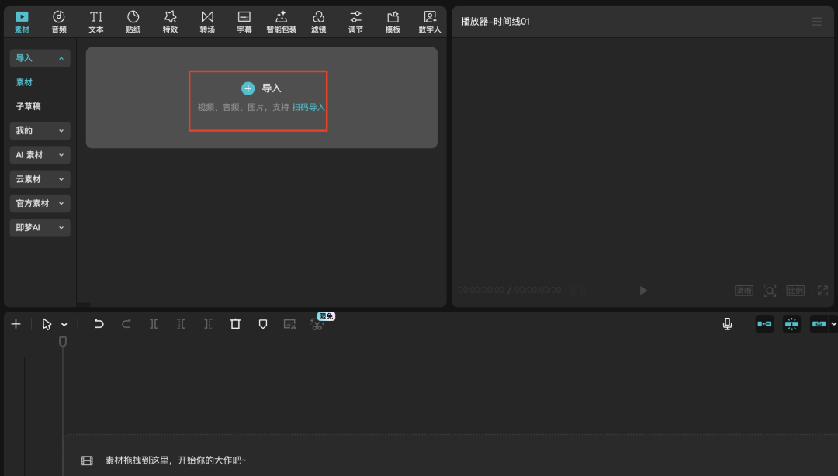This screenshot has width=838, height=476.
Task: Open the 转场 transitions tab
Action: tap(207, 22)
